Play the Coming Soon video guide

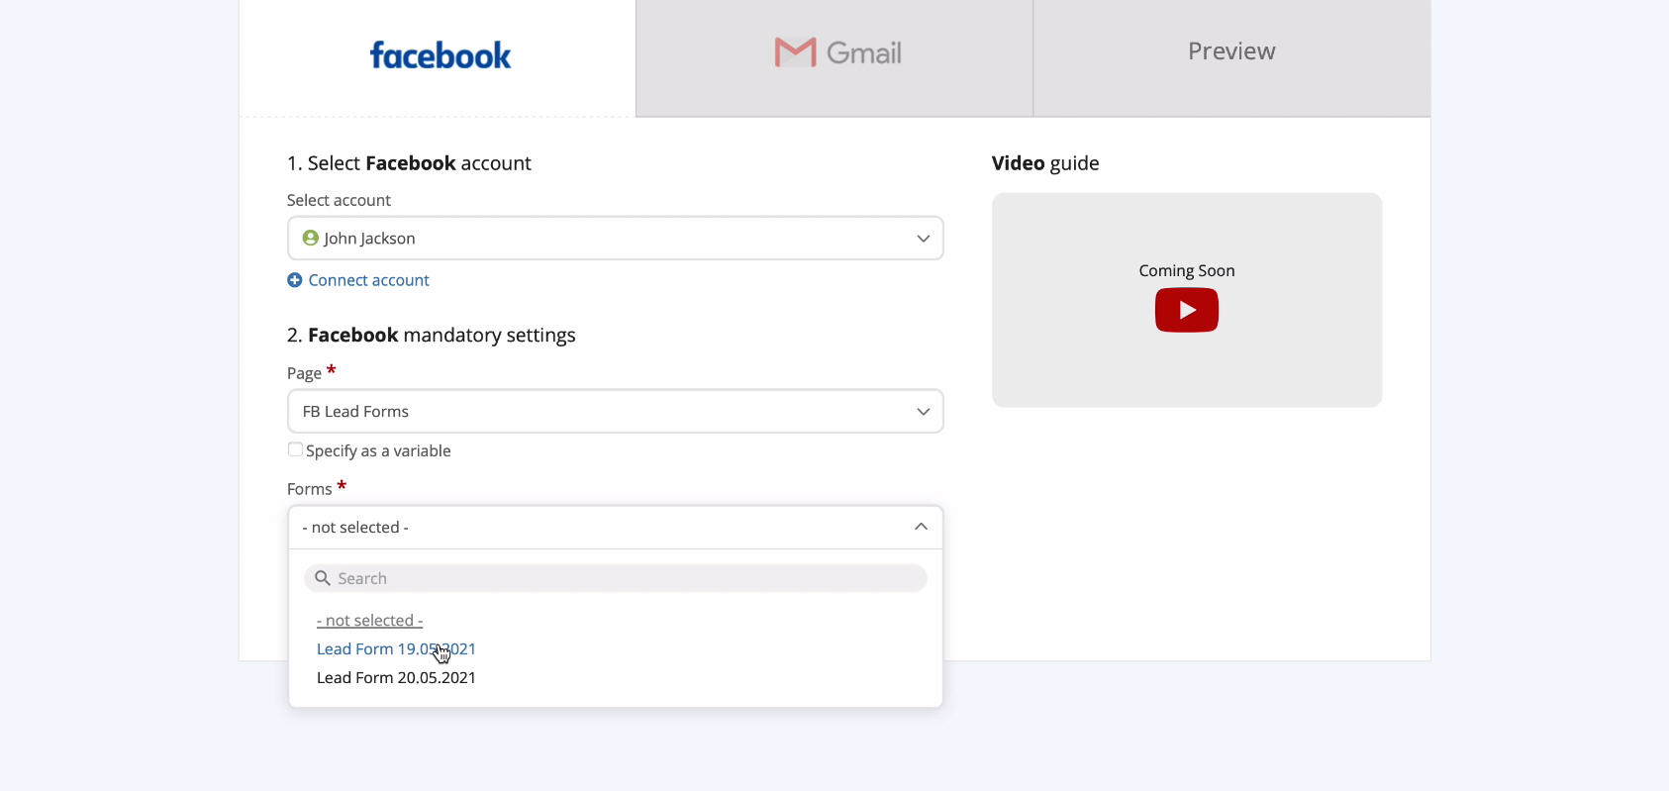point(1186,310)
